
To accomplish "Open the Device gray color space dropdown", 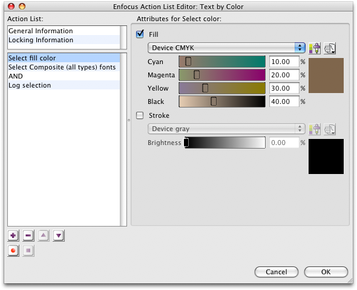I will [226, 129].
